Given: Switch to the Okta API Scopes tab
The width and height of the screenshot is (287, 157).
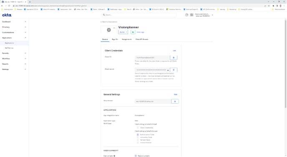Looking at the screenshot, I should tap(142, 39).
